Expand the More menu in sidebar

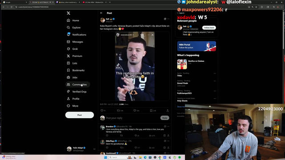pos(73,106)
